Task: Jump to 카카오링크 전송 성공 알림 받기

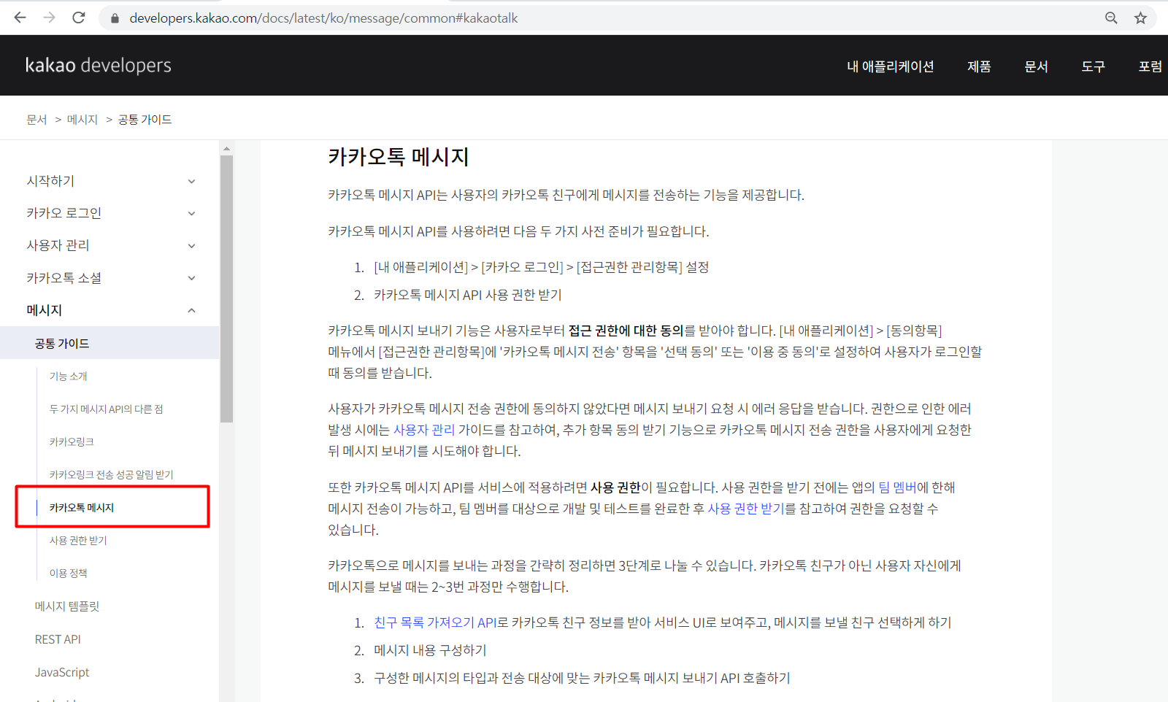Action: point(112,475)
